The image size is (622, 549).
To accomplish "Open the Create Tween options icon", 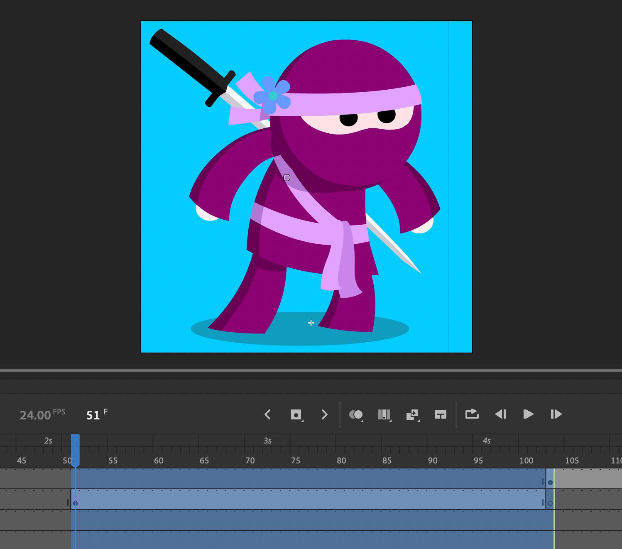I will (x=413, y=415).
